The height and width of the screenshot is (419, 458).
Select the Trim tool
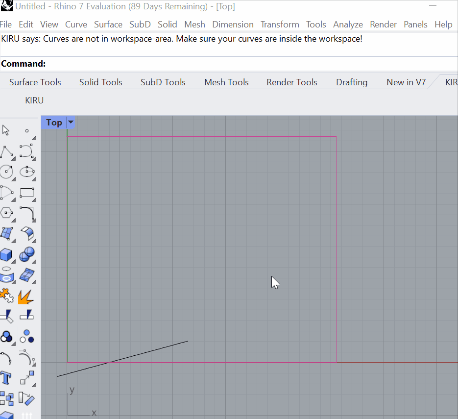pyautogui.click(x=7, y=316)
